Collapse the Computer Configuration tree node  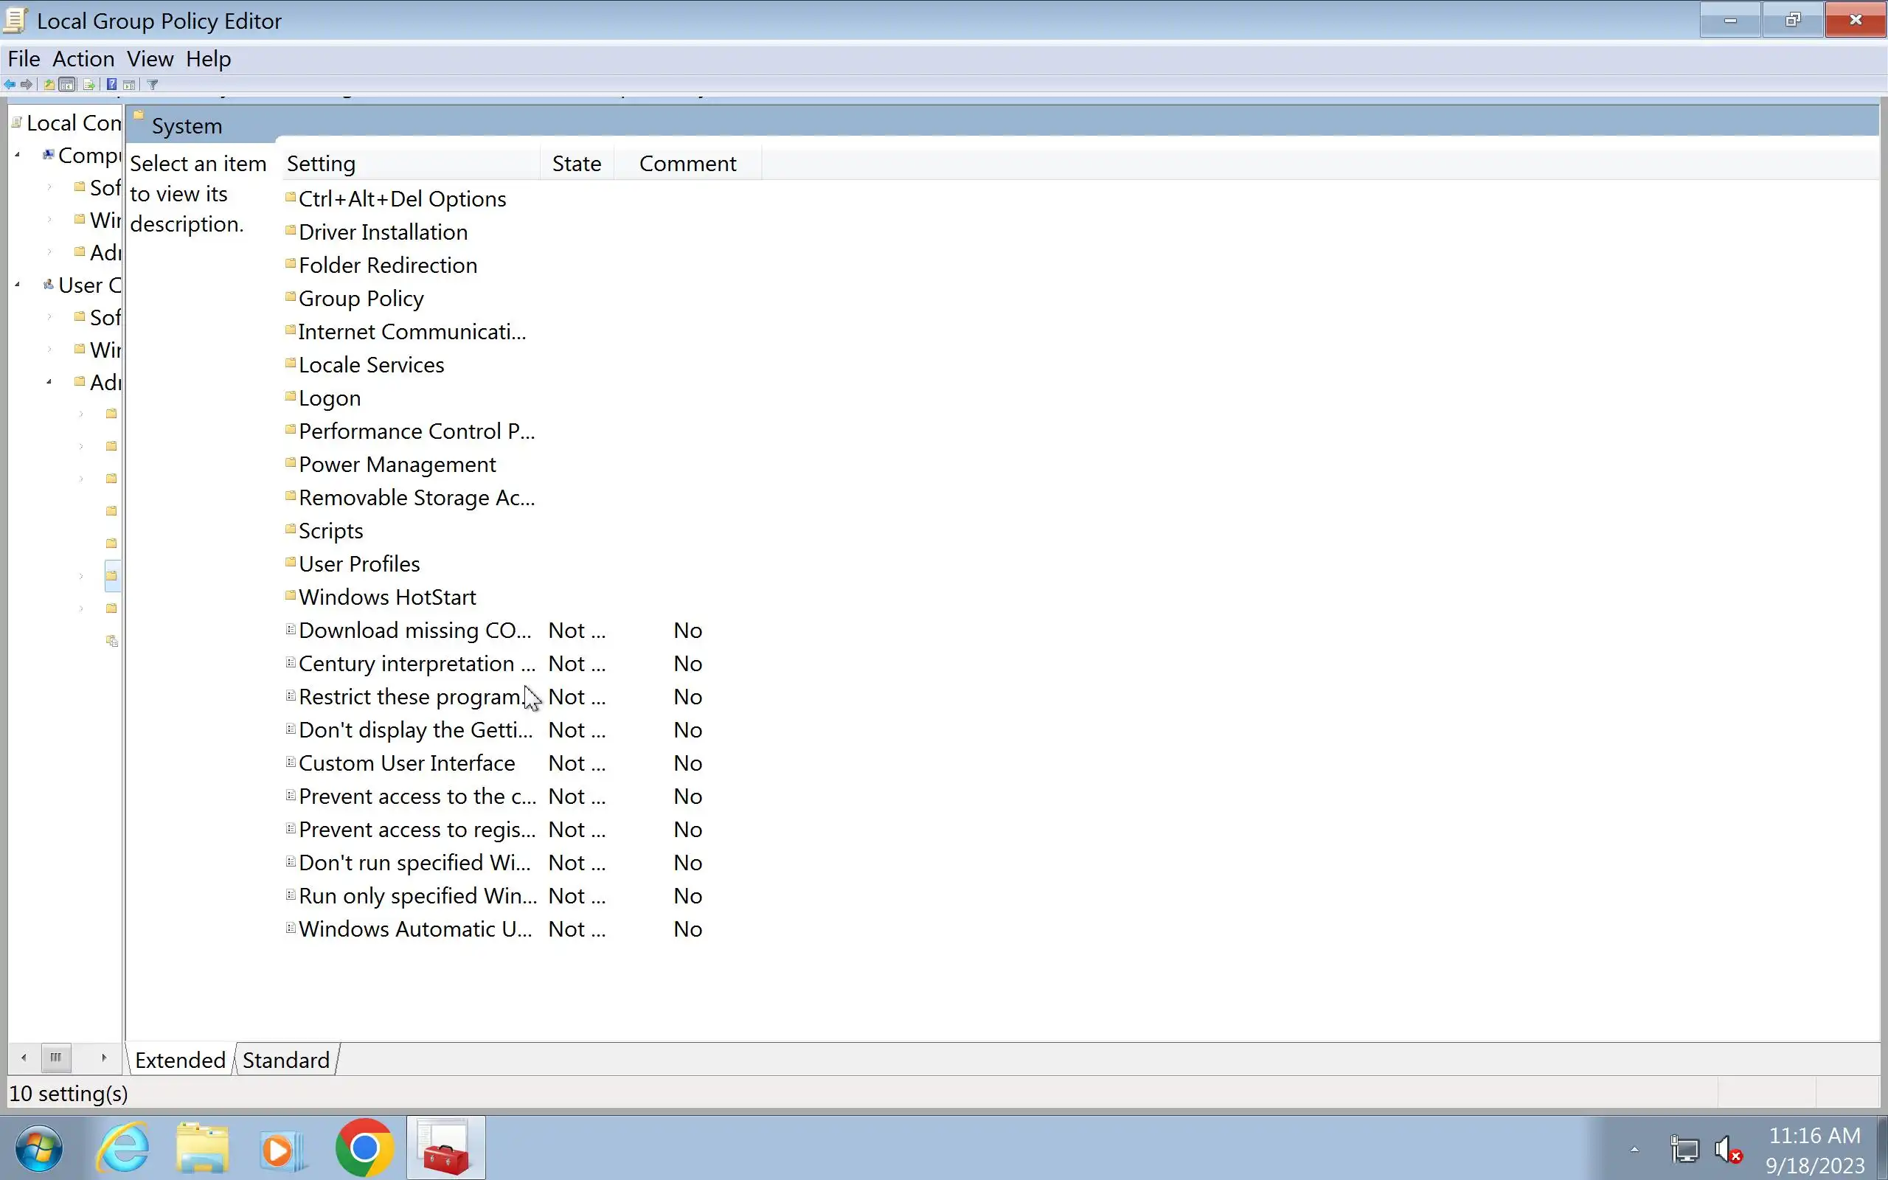tap(17, 156)
